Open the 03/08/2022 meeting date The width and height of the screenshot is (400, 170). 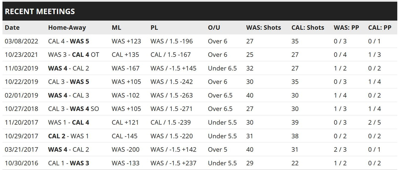pos(21,41)
